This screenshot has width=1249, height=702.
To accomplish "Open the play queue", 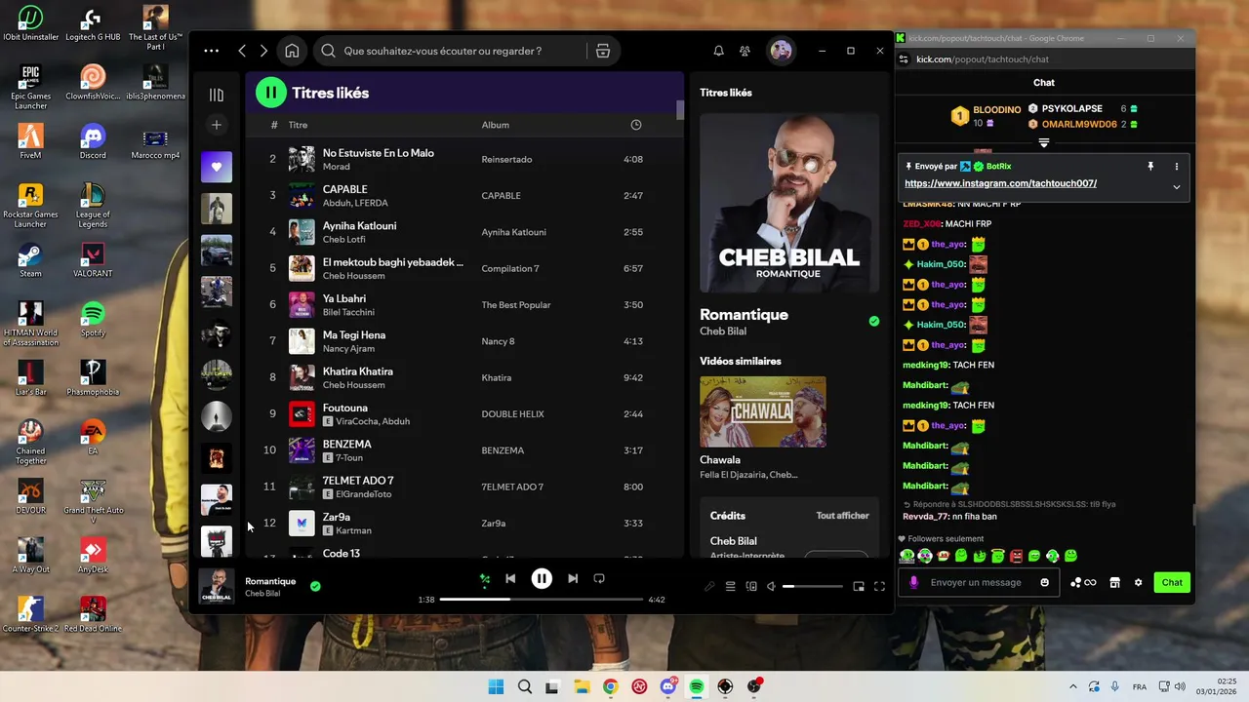I will pos(730,586).
